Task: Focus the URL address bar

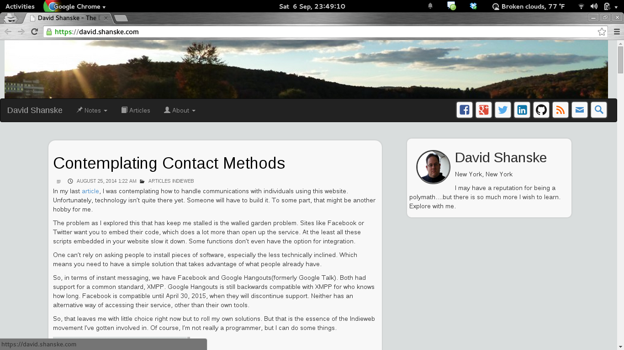Action: [x=320, y=32]
